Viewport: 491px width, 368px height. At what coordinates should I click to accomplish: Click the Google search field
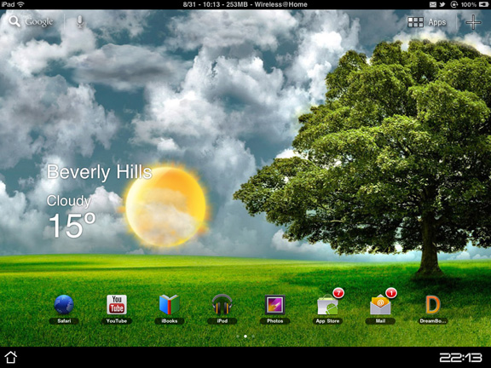click(32, 21)
